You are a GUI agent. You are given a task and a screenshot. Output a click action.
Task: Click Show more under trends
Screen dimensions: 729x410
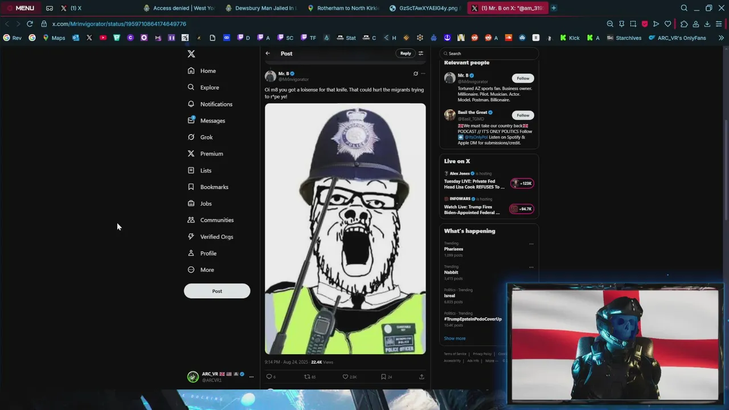point(454,338)
